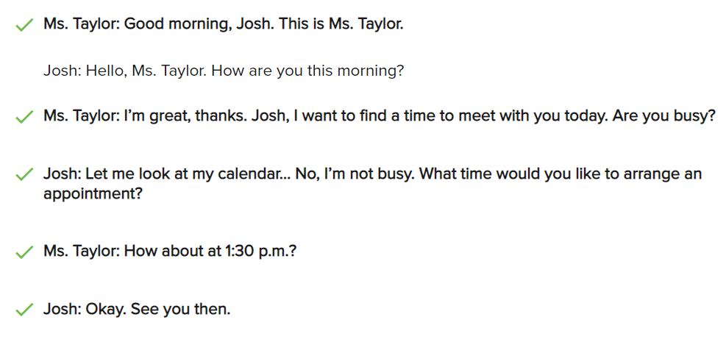Click the checkmark next to 'Okay. See you then.'
This screenshot has width=726, height=342.
(24, 310)
